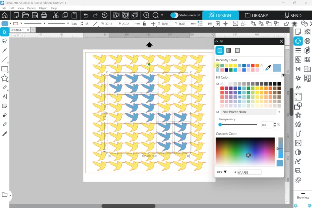The height and width of the screenshot is (208, 312).
Task: Select the Text tool
Action: (x=5, y=97)
